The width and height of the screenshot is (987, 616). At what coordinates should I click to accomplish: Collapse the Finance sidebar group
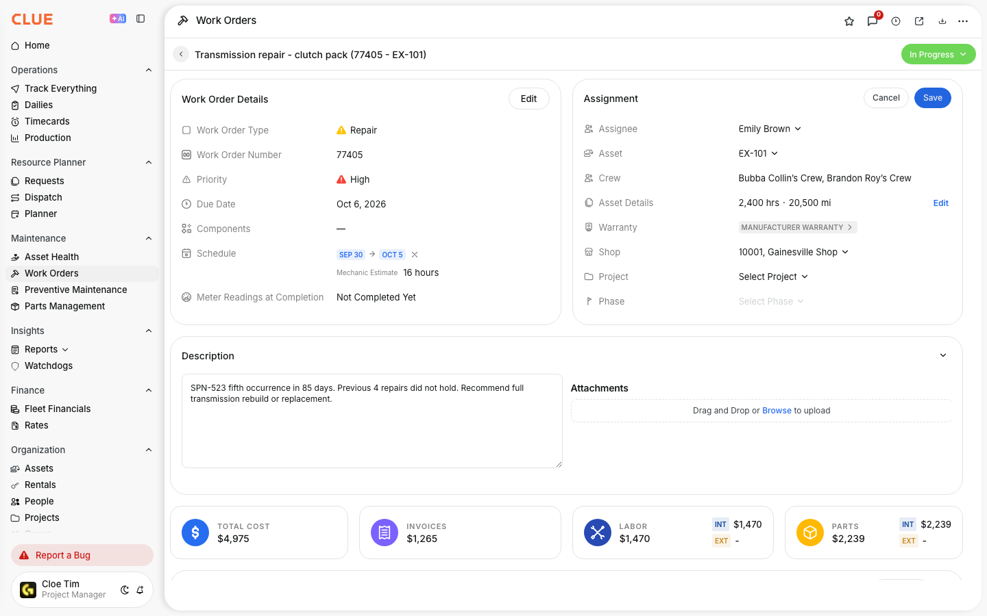(x=149, y=390)
